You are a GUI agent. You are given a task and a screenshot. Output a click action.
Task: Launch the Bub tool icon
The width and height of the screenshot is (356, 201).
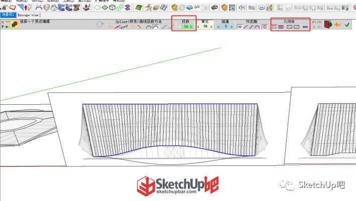coord(69,8)
